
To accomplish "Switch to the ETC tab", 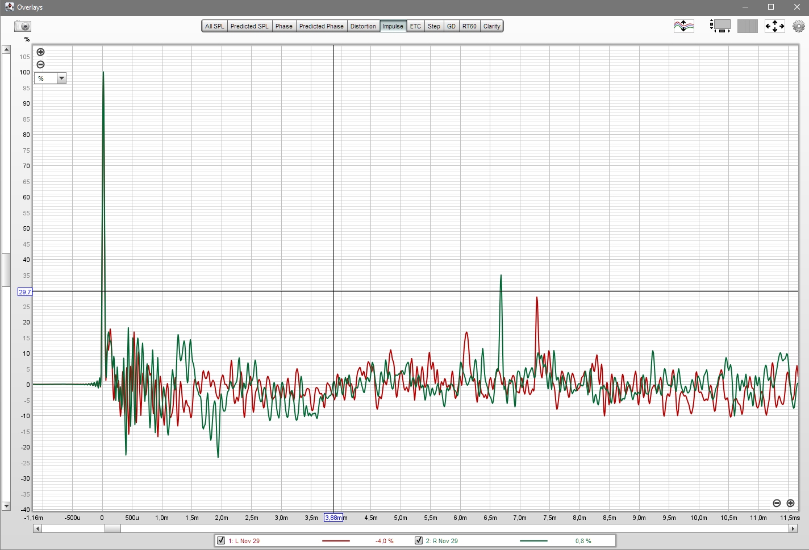I will [x=415, y=26].
